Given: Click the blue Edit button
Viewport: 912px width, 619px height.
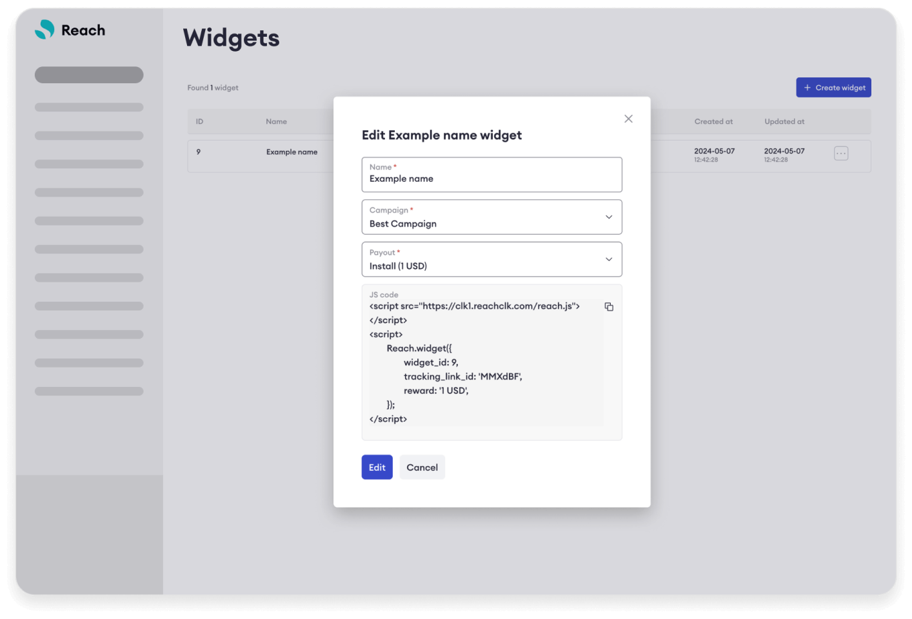Looking at the screenshot, I should [377, 467].
